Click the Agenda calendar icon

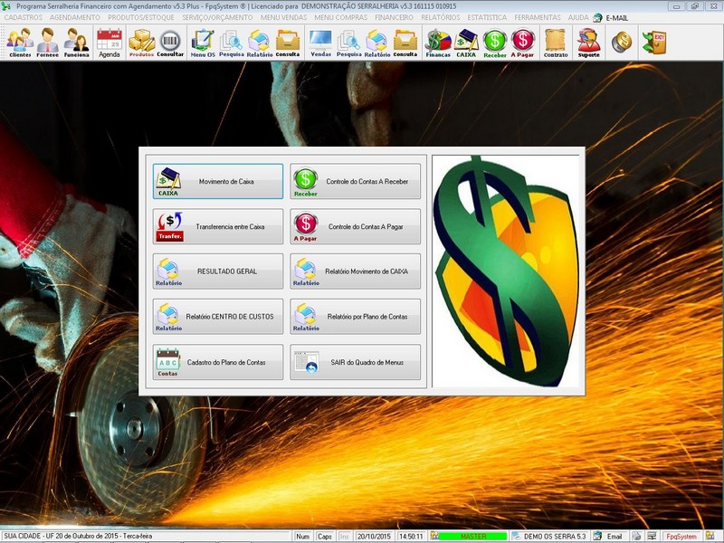109,43
